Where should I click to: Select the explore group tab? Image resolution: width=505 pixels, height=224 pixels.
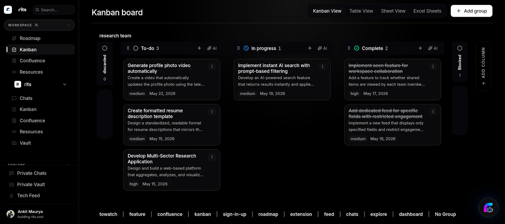[378, 214]
